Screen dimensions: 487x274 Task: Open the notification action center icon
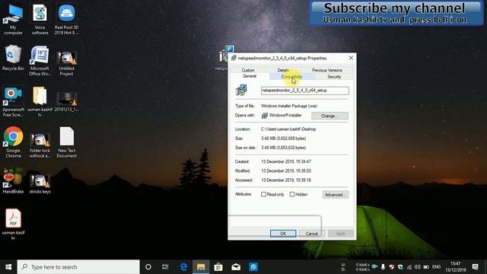pyautogui.click(x=475, y=267)
